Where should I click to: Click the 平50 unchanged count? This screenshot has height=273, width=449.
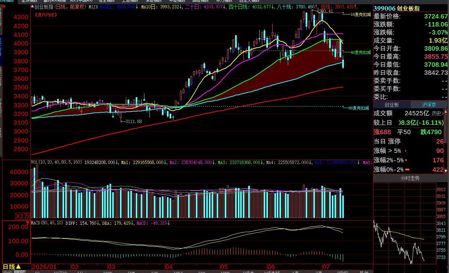(404, 132)
